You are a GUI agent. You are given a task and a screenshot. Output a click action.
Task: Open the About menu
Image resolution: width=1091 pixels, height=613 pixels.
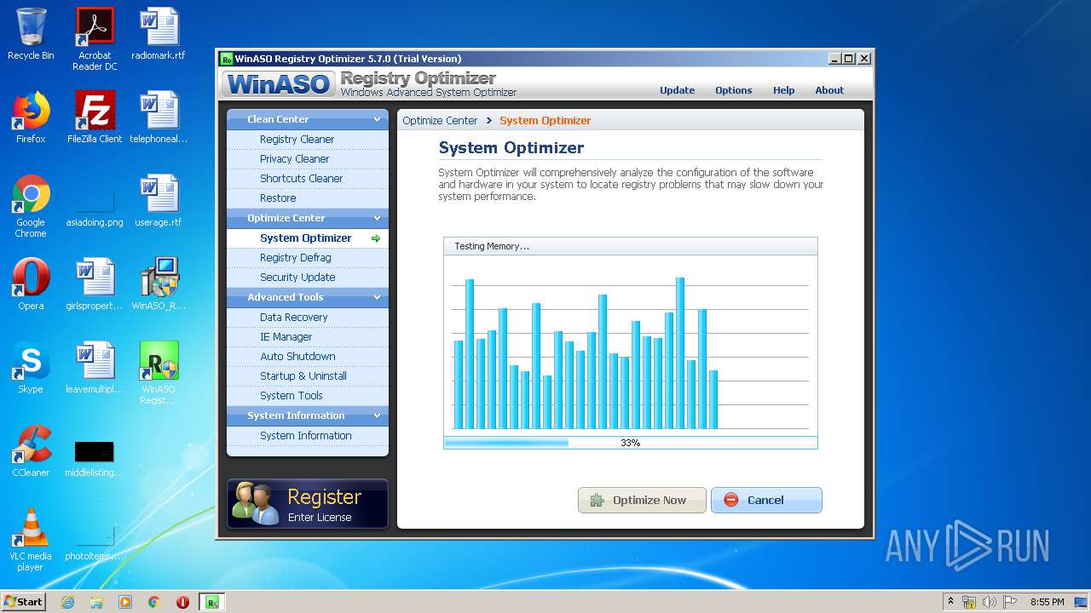click(829, 90)
